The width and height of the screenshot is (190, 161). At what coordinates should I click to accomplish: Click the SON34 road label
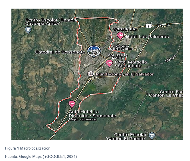point(171,59)
